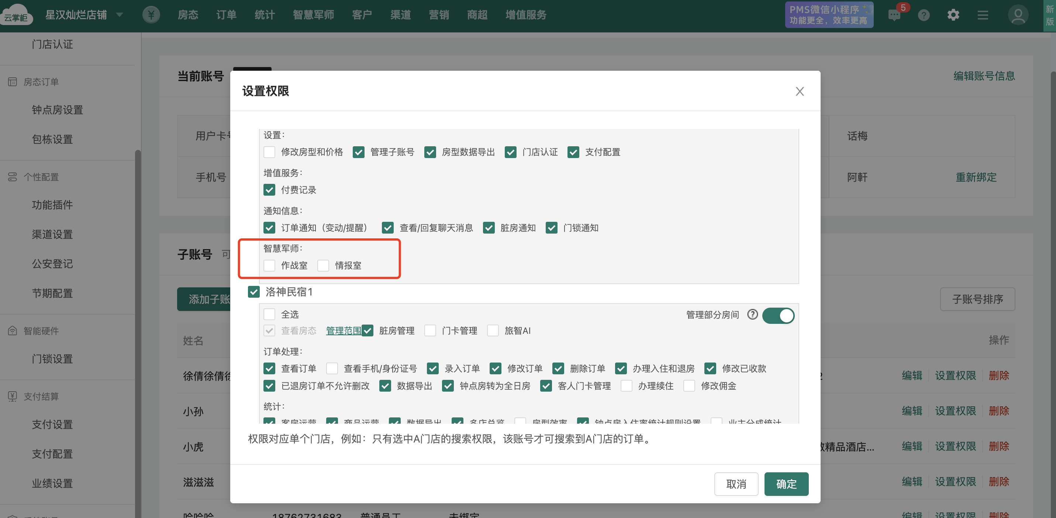
Task: Open 门锁设置 in the sidebar
Action: coord(52,359)
